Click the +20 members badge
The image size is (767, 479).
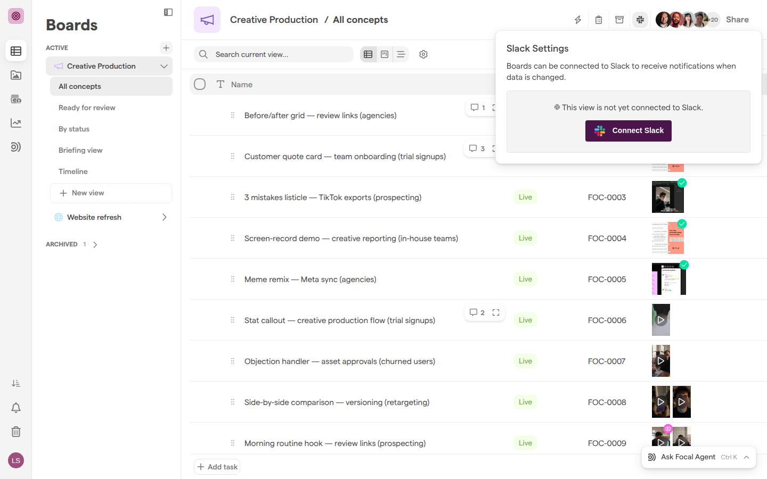point(714,20)
